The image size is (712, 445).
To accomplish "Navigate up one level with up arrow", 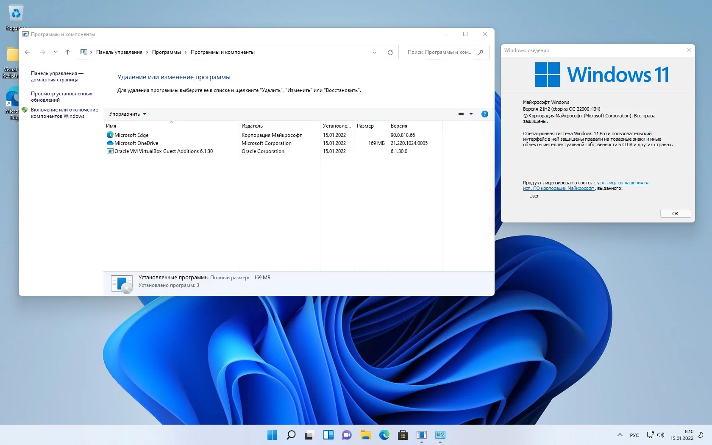I will [x=67, y=52].
